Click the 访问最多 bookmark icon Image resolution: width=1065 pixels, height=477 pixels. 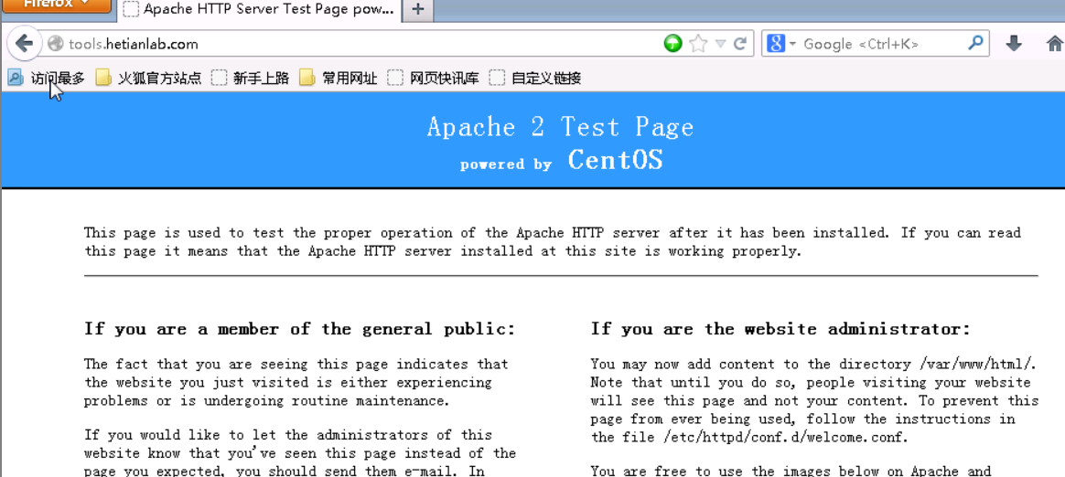(x=15, y=79)
